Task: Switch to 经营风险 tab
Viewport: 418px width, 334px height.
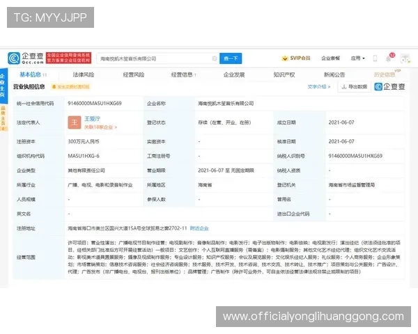Action: click(x=134, y=74)
